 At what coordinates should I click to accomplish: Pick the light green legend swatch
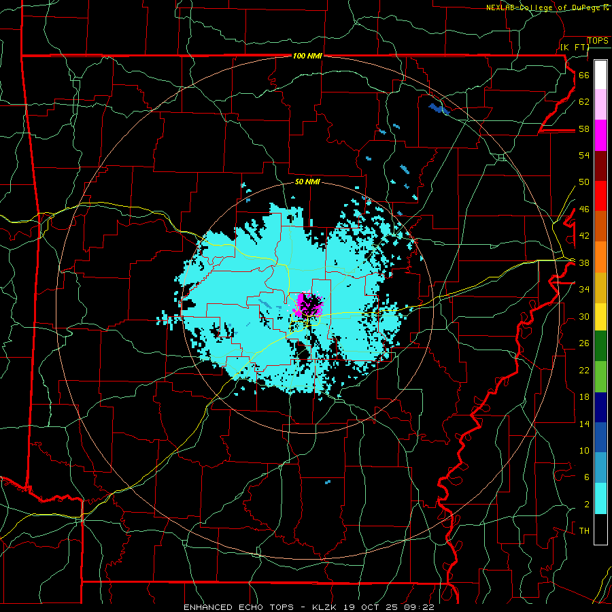click(600, 376)
